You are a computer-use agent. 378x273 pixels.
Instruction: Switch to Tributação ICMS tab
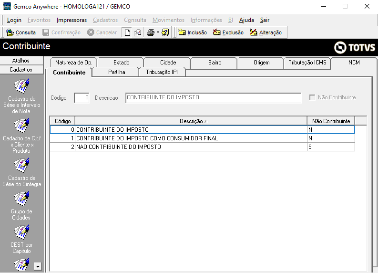(x=307, y=63)
